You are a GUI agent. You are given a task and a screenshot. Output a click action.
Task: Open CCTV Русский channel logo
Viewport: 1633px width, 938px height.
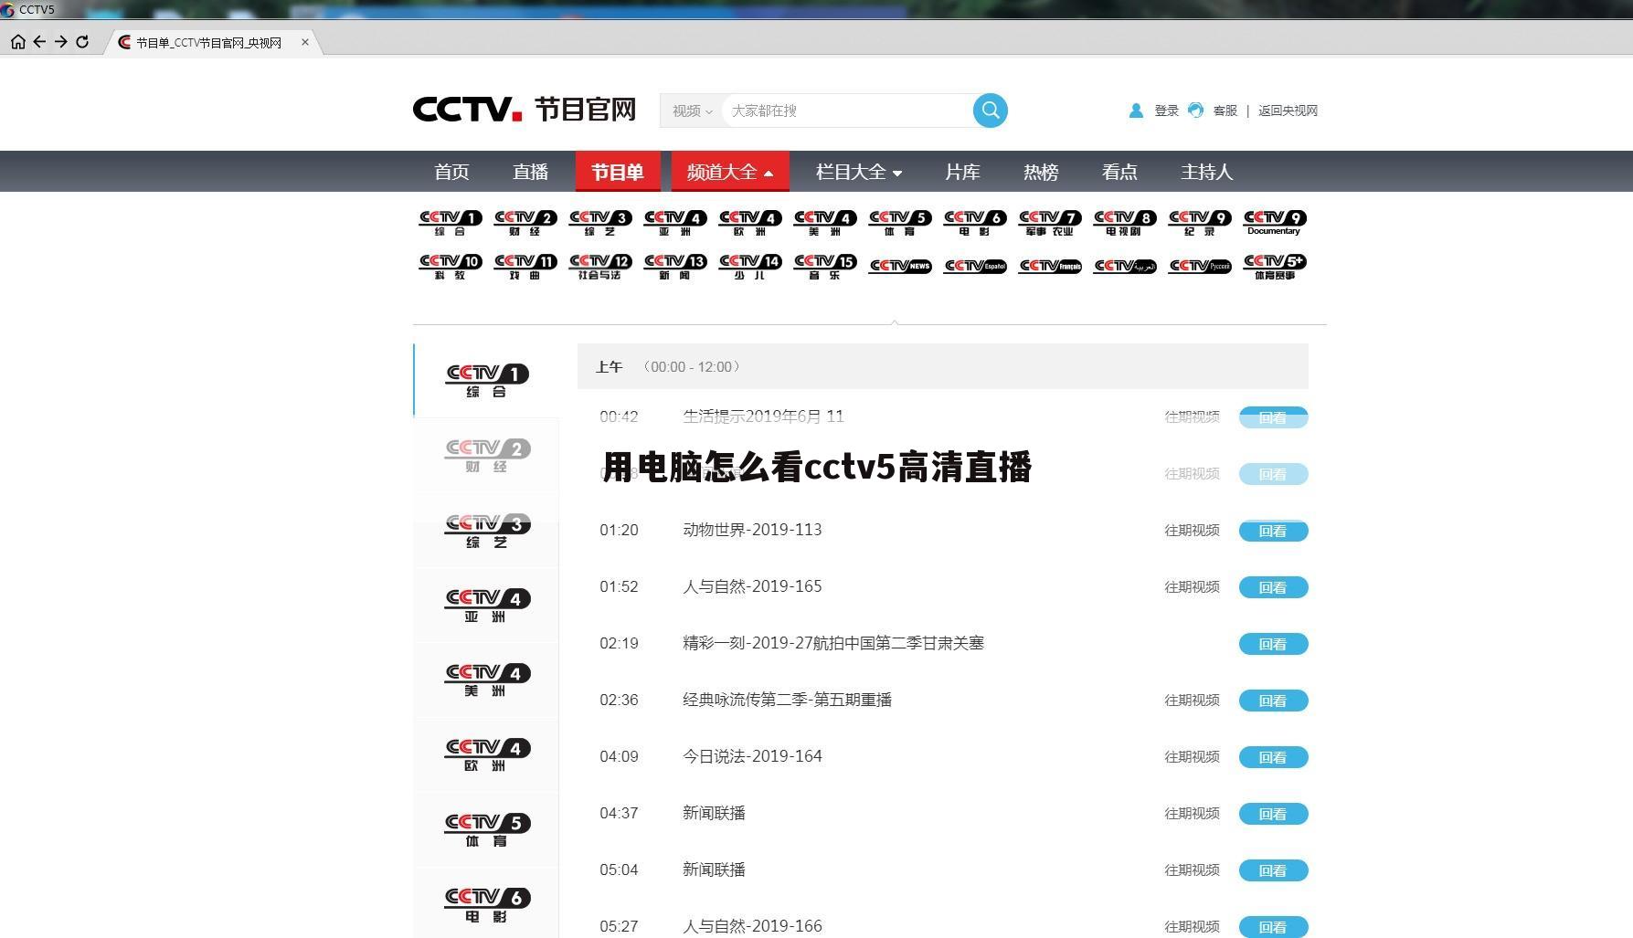[1200, 266]
